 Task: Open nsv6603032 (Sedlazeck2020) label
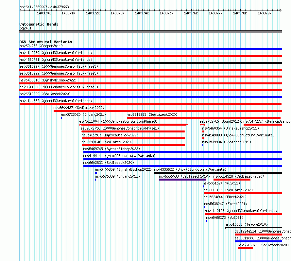229,190
